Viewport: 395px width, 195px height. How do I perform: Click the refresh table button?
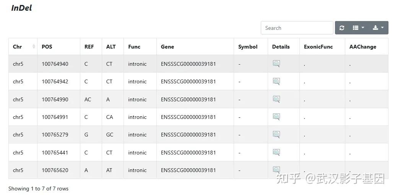[x=342, y=28]
